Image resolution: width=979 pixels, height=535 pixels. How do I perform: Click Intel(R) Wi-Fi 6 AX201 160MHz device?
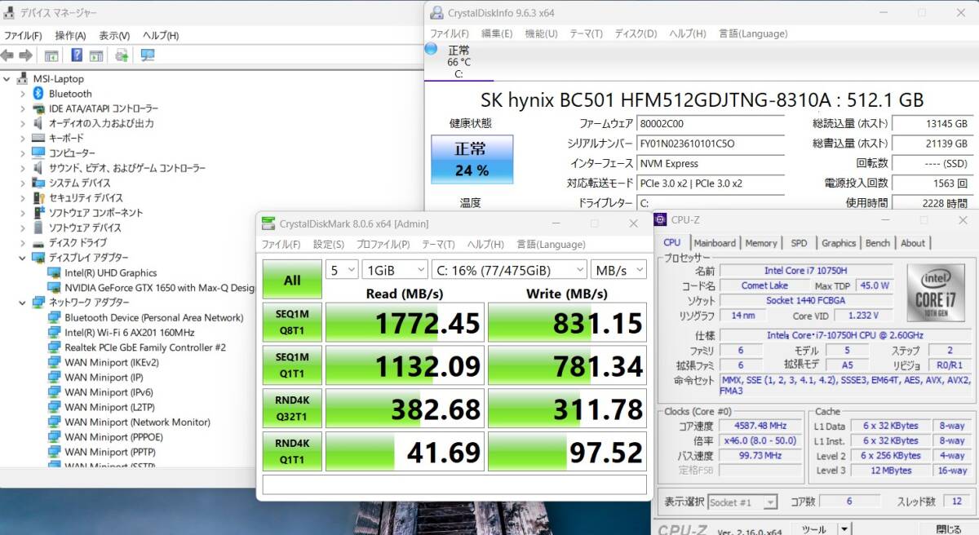click(129, 333)
